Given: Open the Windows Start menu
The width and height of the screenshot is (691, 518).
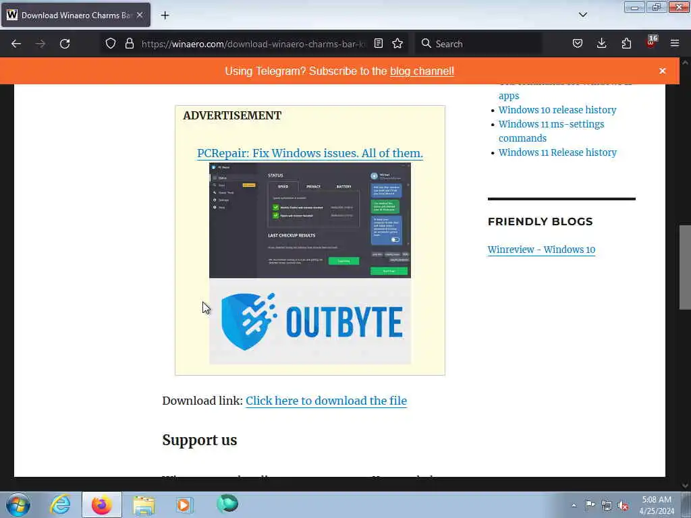Looking at the screenshot, I should coord(18,505).
